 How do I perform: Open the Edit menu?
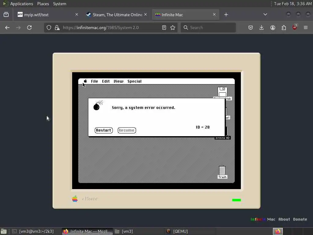(106, 81)
